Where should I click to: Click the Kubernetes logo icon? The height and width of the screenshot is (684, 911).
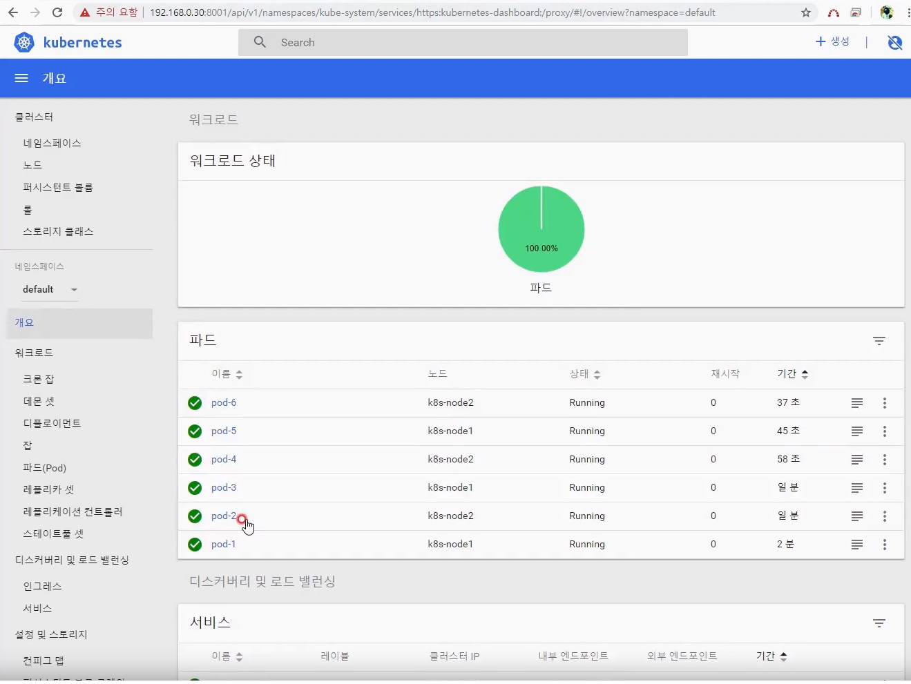tap(24, 42)
